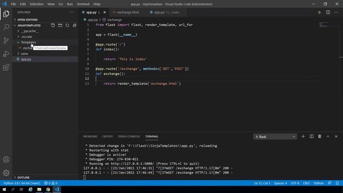Open the Accounts menu icon

pyautogui.click(x=6, y=160)
